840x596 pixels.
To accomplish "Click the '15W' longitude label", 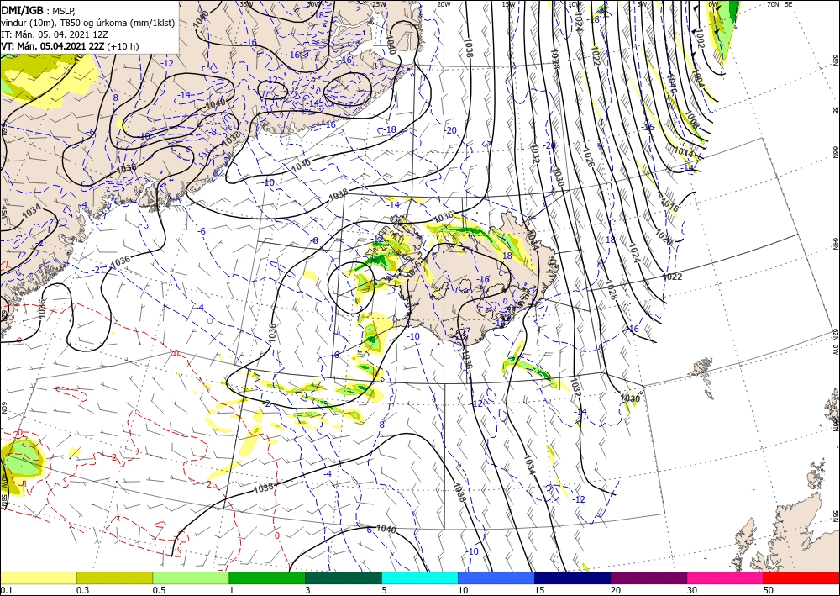I will 509,4.
